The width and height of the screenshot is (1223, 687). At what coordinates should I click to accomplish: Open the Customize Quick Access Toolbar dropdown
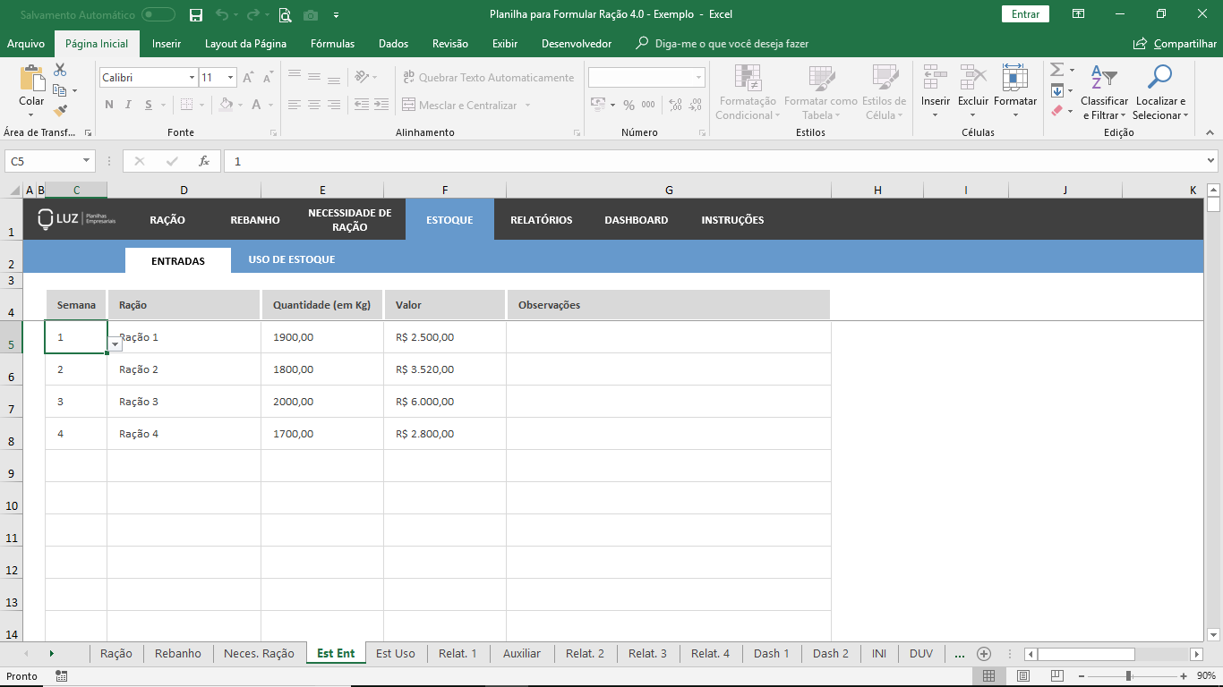click(336, 14)
